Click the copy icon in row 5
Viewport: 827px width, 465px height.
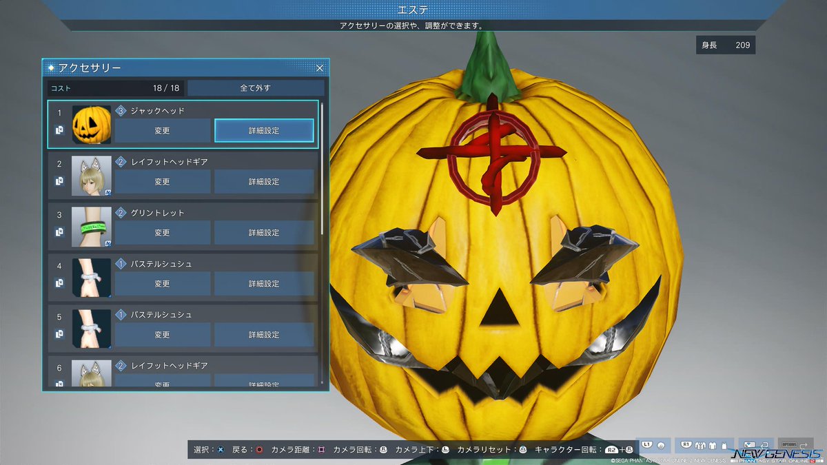point(59,334)
